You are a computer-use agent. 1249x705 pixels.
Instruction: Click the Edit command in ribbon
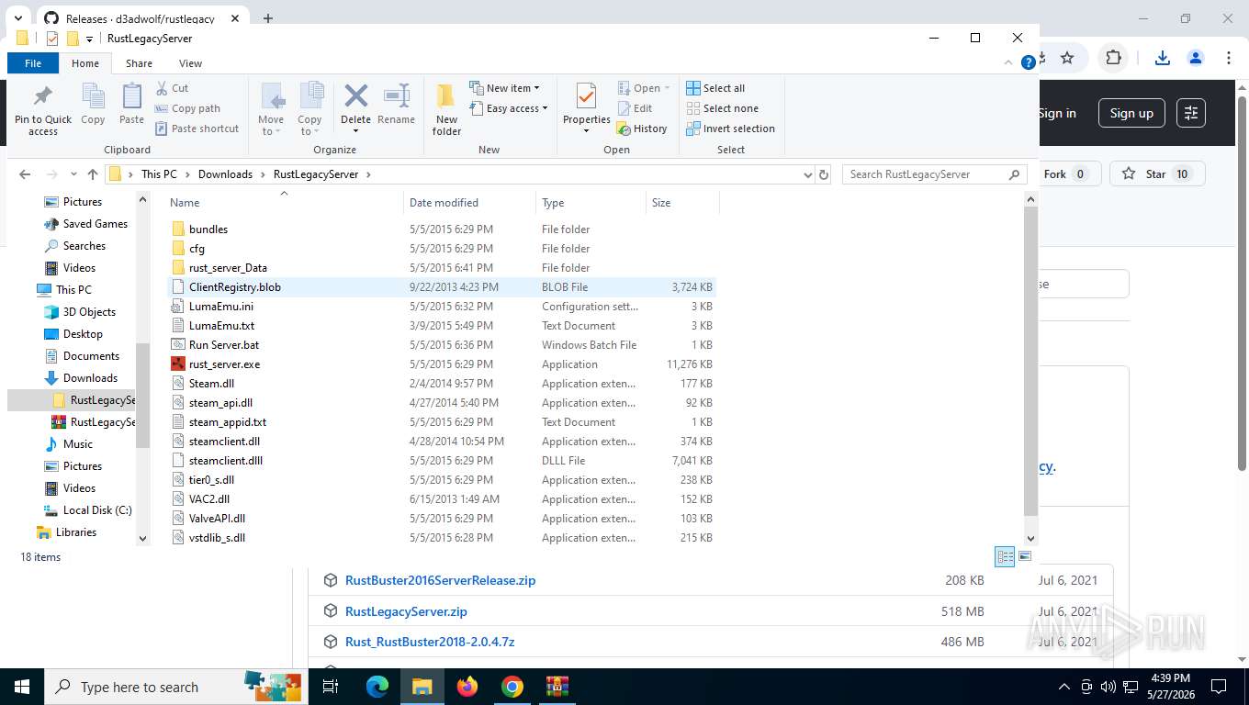(634, 108)
